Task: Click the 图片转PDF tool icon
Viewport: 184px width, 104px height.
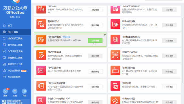Action: tap(41, 24)
